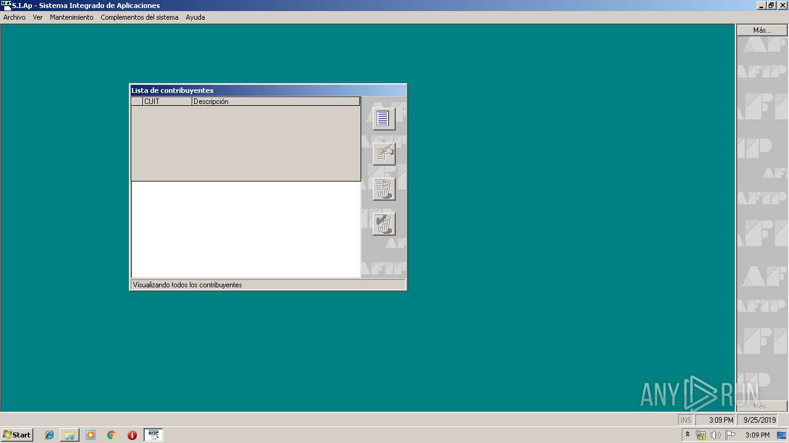Open the Ayuda menu
Screen dimensions: 789x443
tap(195, 17)
